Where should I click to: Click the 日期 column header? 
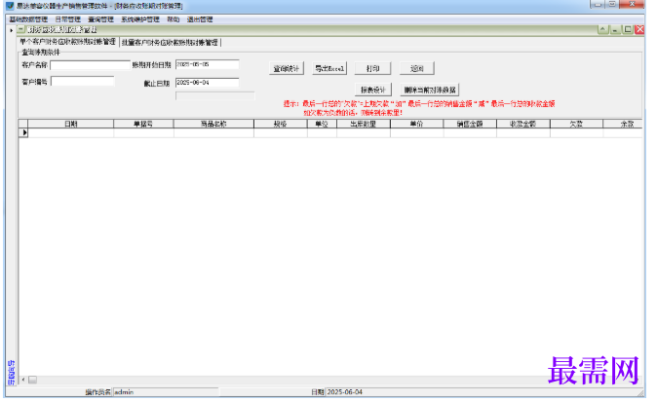pos(71,124)
